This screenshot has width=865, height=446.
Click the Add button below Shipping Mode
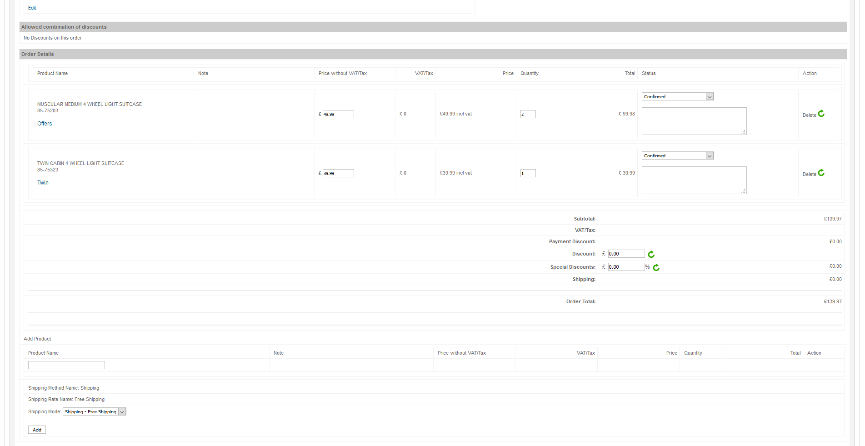pyautogui.click(x=37, y=430)
